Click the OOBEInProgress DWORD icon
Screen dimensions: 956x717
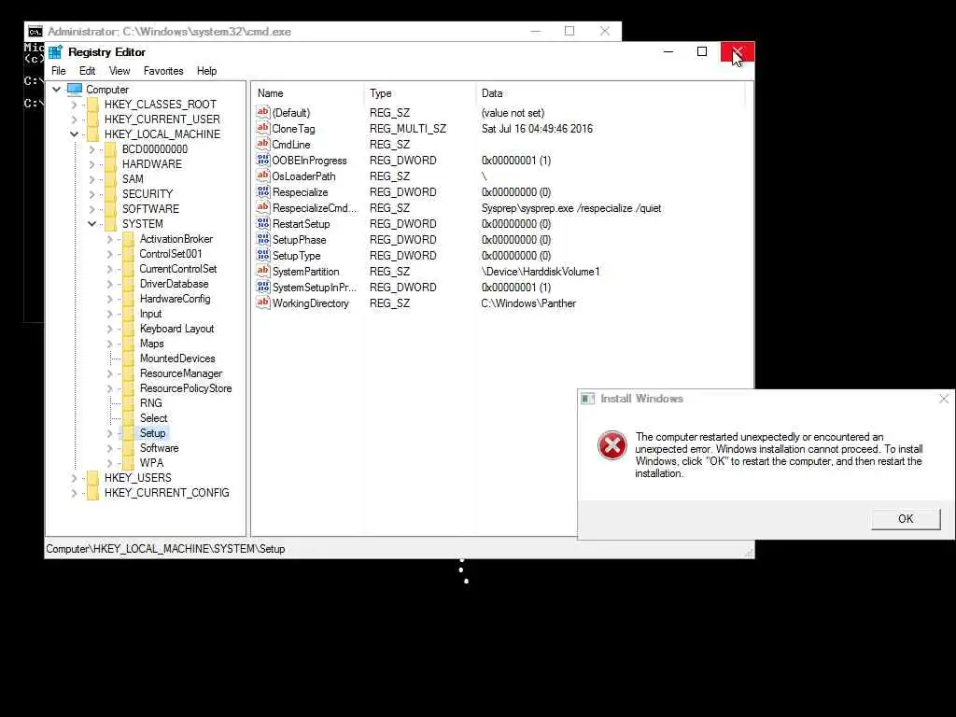(x=262, y=160)
